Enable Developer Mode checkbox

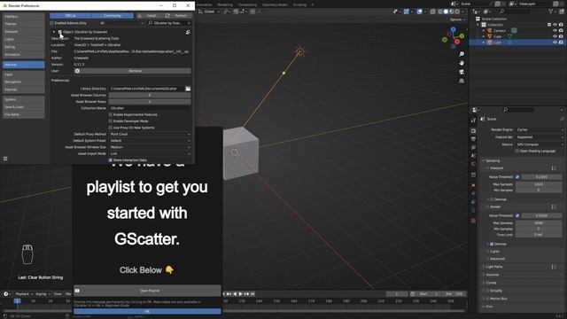pos(111,121)
